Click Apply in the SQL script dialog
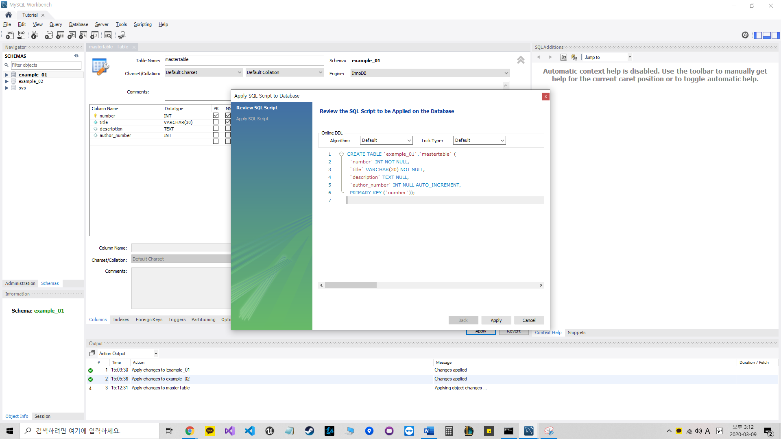The image size is (781, 439). click(496, 320)
